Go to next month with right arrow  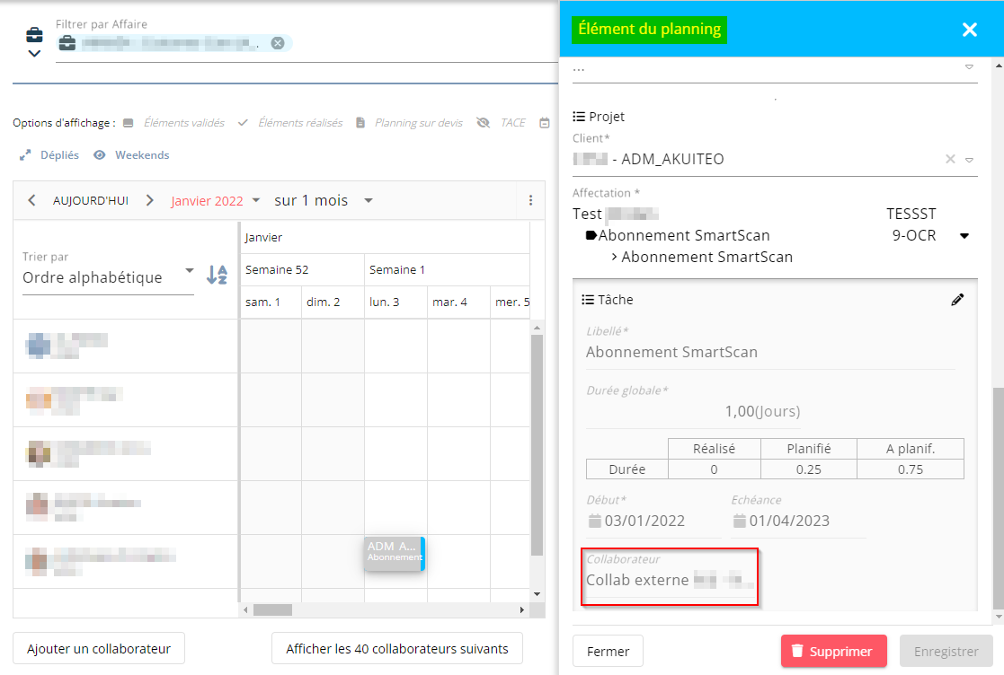click(x=150, y=200)
